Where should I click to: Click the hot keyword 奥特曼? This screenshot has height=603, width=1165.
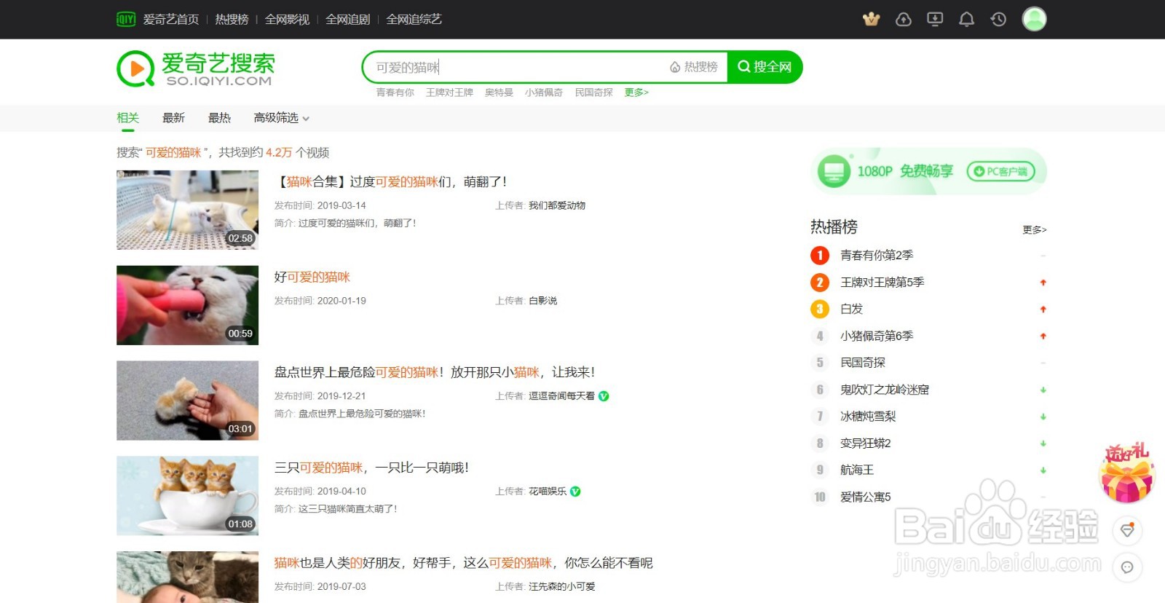click(x=499, y=92)
